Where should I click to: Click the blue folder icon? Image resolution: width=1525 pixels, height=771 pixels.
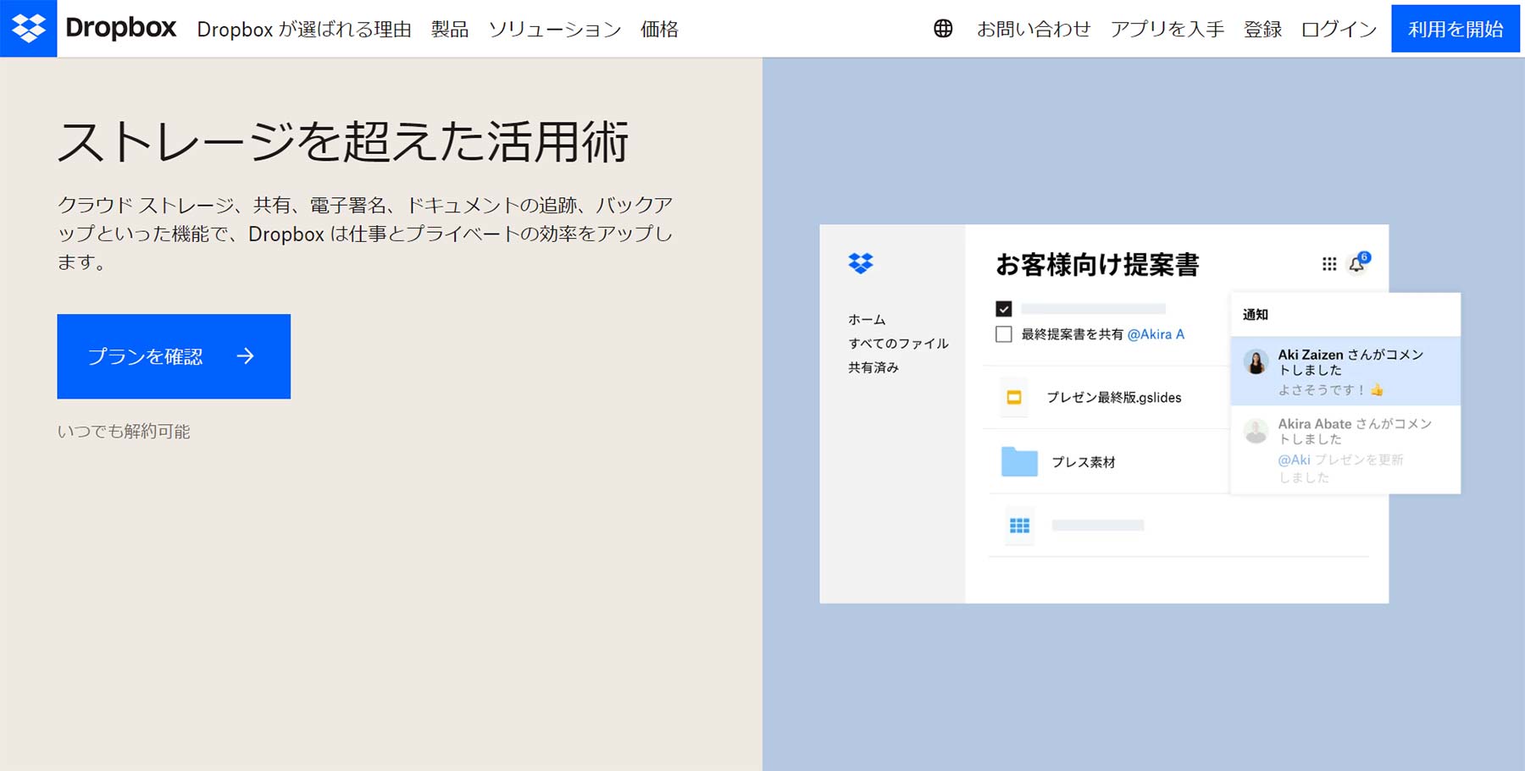click(1019, 461)
